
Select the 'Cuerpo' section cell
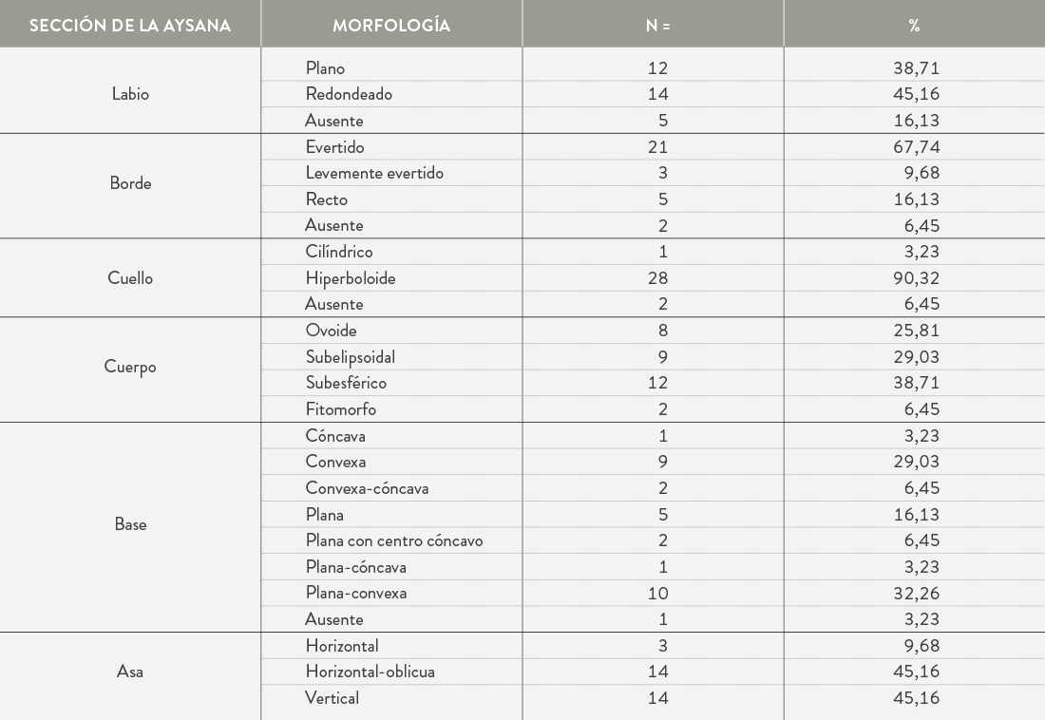[x=130, y=367]
